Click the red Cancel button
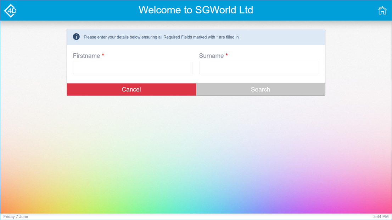The height and width of the screenshot is (220, 392). pyautogui.click(x=131, y=89)
